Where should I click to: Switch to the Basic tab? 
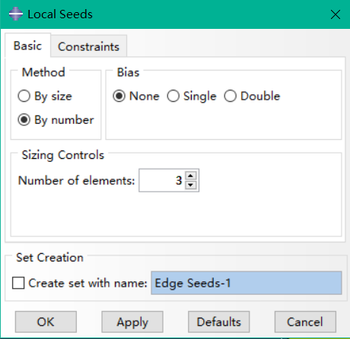pos(27,46)
